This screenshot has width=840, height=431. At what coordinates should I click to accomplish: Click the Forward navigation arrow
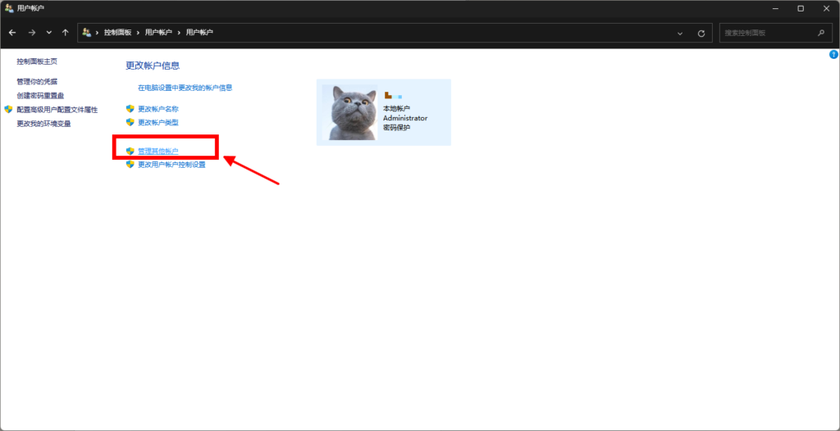(x=31, y=33)
